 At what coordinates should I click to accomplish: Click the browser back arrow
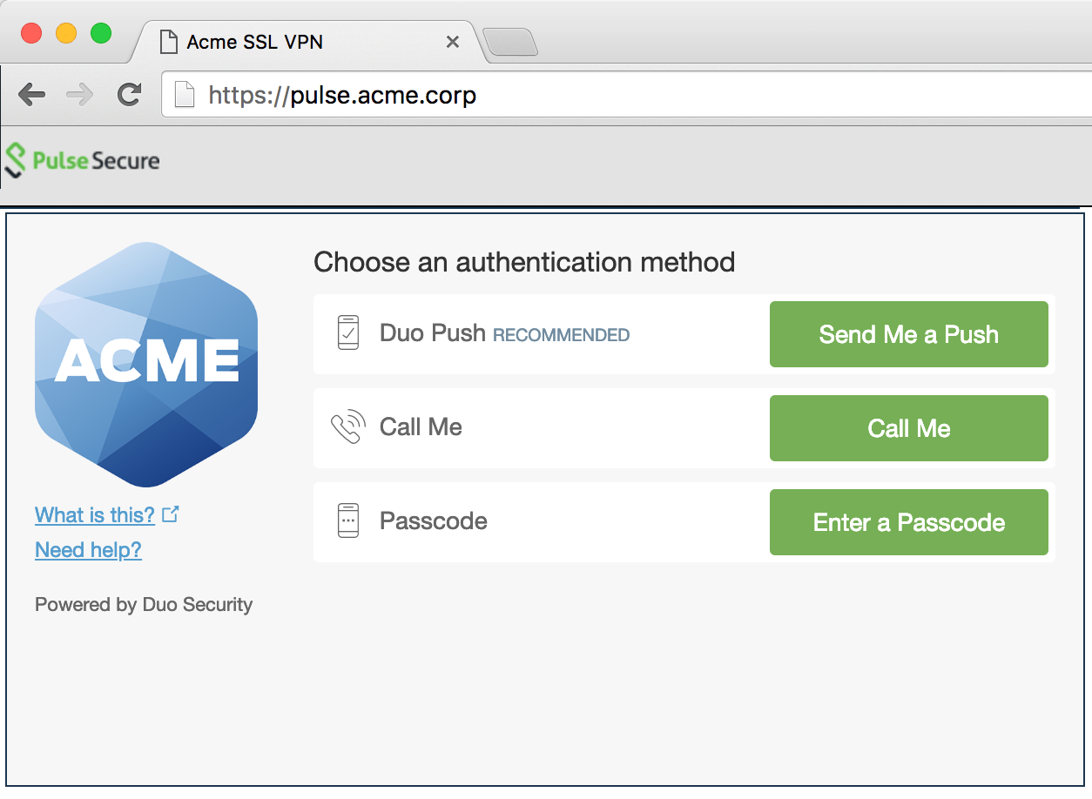(31, 95)
